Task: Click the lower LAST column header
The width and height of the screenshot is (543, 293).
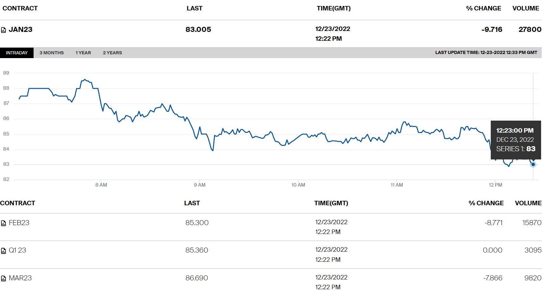Action: coord(192,203)
